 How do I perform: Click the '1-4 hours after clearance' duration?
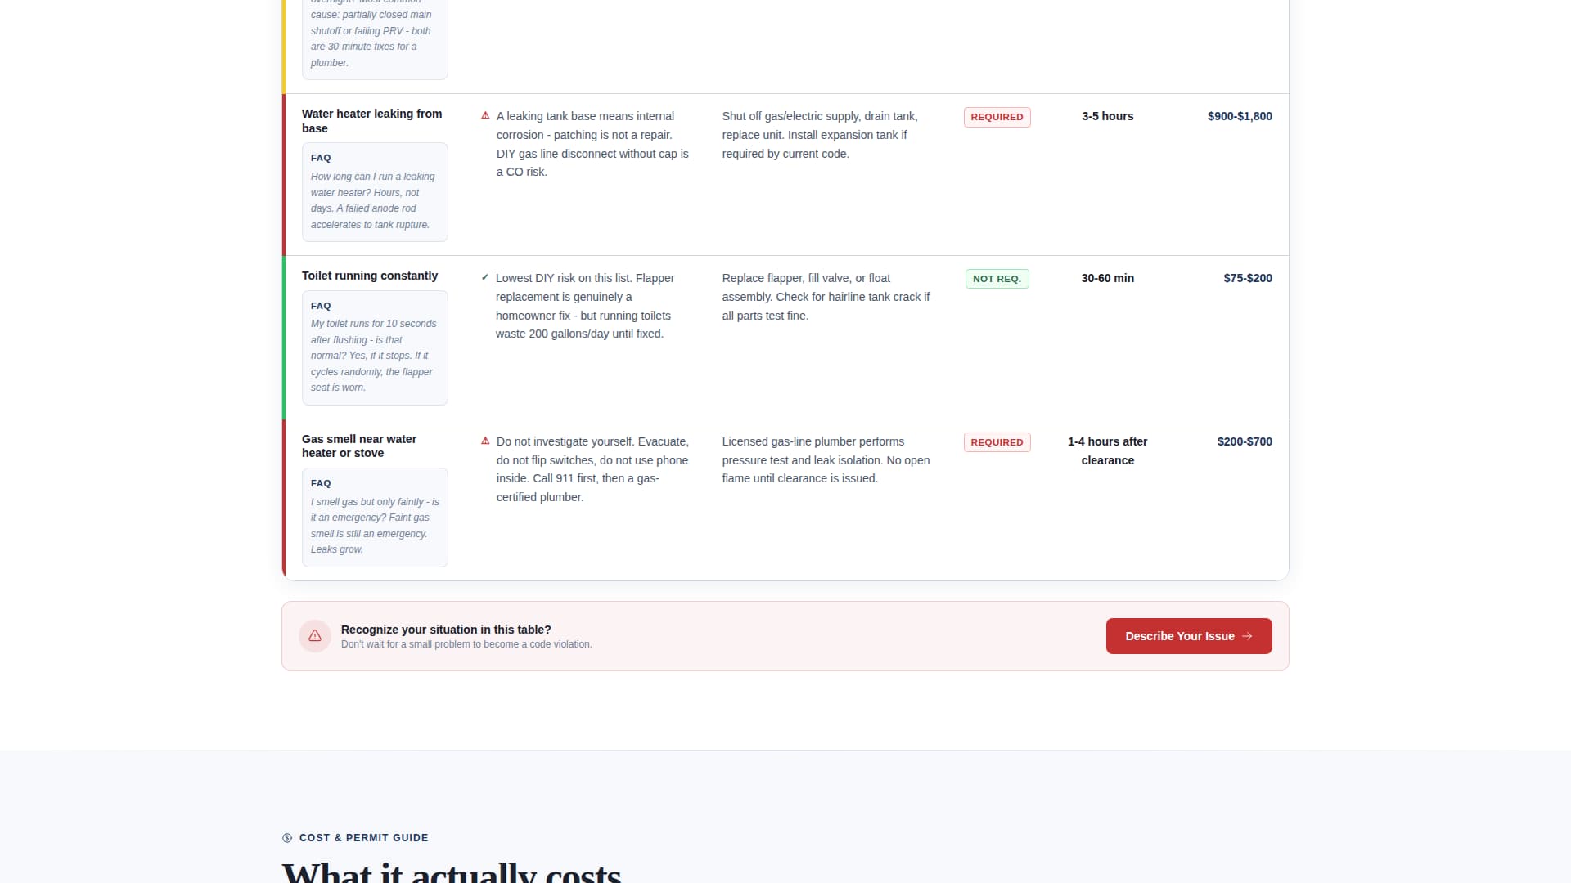coord(1108,450)
